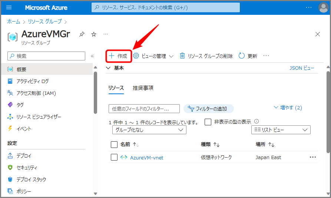This screenshot has height=198, width=331.
Task: Pin AzureVMGr to dashboard
Action: click(82, 34)
